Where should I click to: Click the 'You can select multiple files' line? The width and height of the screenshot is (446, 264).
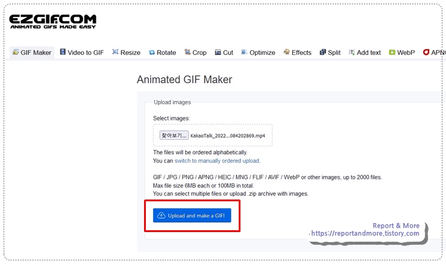coord(231,193)
